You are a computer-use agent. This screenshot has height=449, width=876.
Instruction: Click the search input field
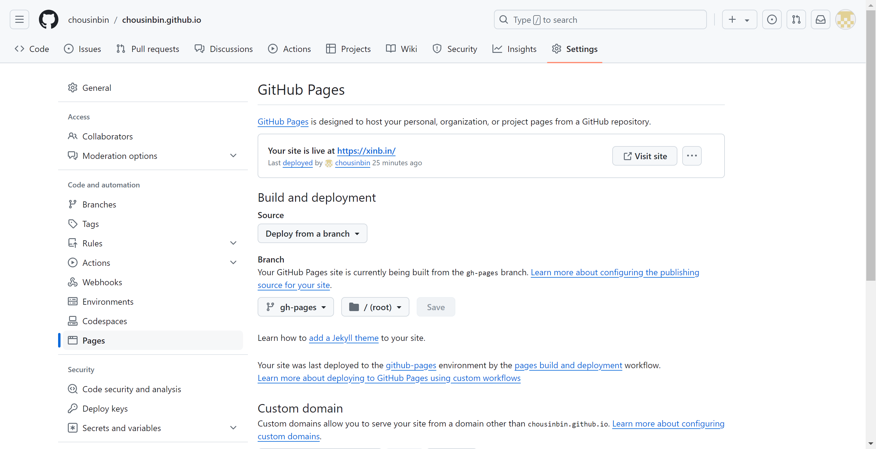(600, 20)
